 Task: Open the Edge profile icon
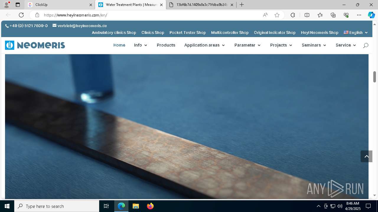[x=6, y=5]
